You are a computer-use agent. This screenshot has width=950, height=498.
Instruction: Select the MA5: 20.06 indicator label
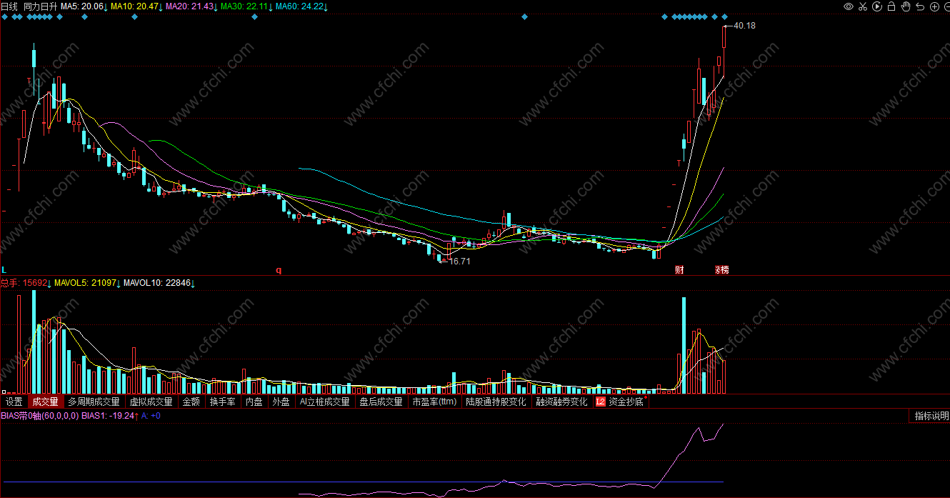click(84, 6)
